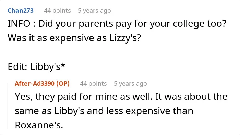This screenshot has width=240, height=135.
Task: Open the 5 years ago timestamp on Chan273's comment
Action: 94,11
